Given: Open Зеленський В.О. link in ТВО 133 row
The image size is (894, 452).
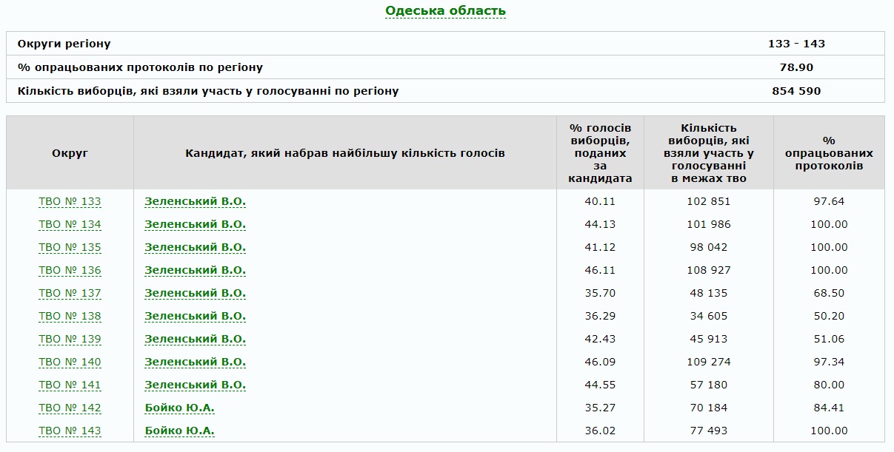Looking at the screenshot, I should pos(195,201).
